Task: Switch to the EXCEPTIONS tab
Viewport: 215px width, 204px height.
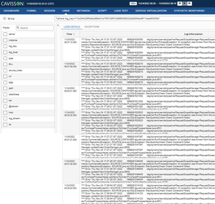Action: pos(92,27)
